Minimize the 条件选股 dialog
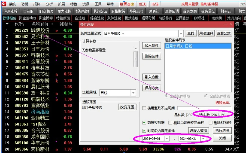Viewport: 246px width, 153px height. click(225, 24)
